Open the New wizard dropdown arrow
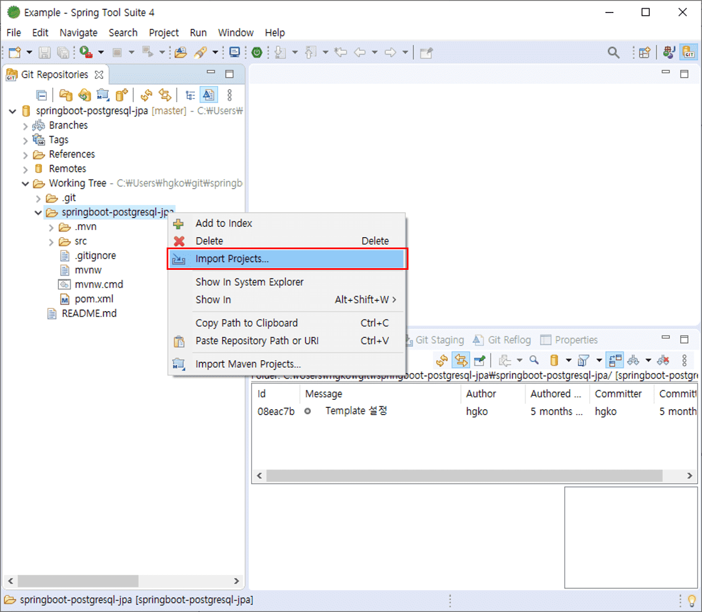The width and height of the screenshot is (702, 612). pyautogui.click(x=29, y=52)
